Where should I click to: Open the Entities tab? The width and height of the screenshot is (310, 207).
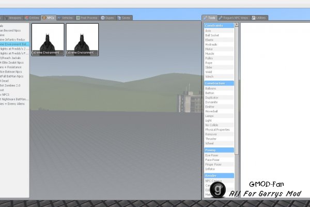click(x=32, y=18)
